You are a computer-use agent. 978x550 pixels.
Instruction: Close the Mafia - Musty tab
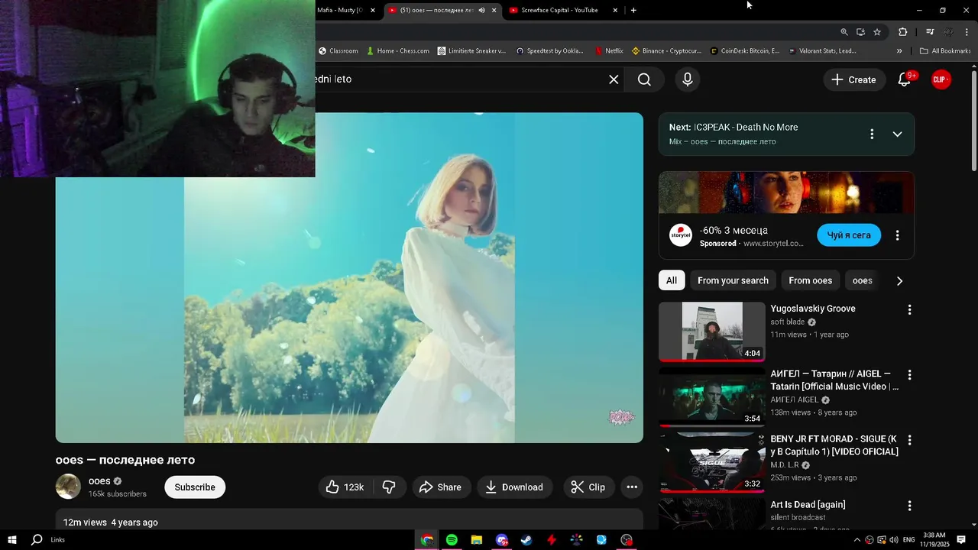373,10
